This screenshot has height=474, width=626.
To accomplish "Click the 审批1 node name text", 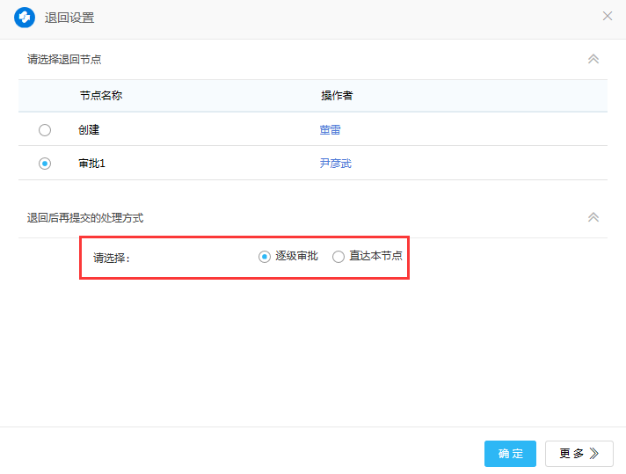I will click(x=92, y=164).
